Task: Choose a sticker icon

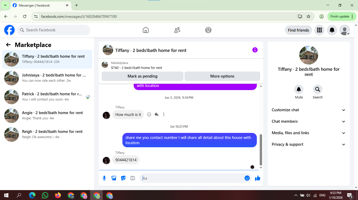Action: point(123,178)
